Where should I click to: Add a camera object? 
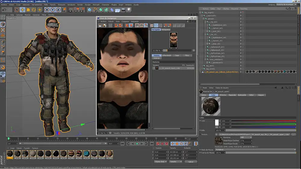click(123, 10)
